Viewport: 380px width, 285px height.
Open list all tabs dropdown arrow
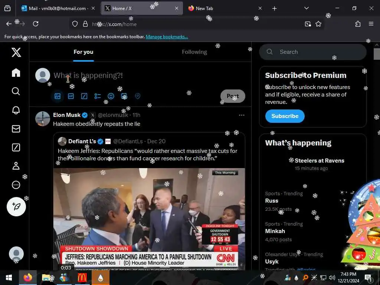[x=306, y=8]
